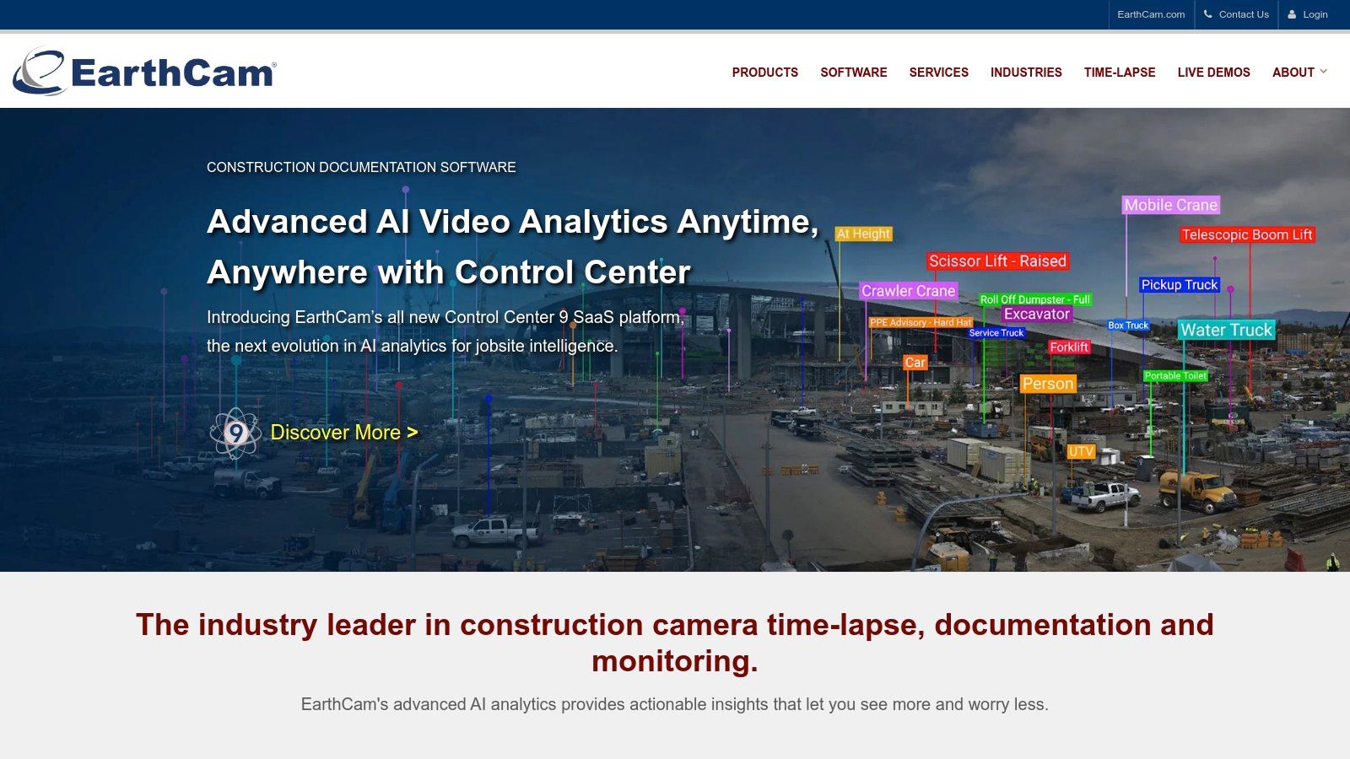The height and width of the screenshot is (759, 1350).
Task: Click the user icon beside Login
Action: click(1292, 14)
